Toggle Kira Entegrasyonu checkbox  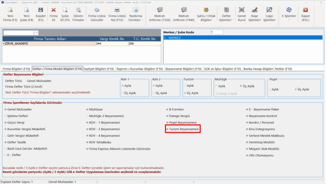pyautogui.click(x=247, y=129)
